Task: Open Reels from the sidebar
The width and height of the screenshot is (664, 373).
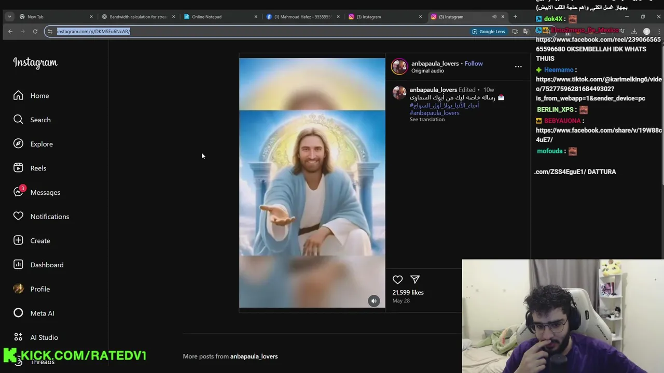Action: [30, 168]
